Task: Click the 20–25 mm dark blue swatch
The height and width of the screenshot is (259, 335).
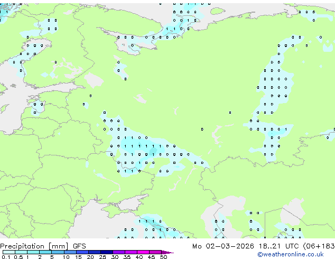Action: pyautogui.click(x=95, y=252)
